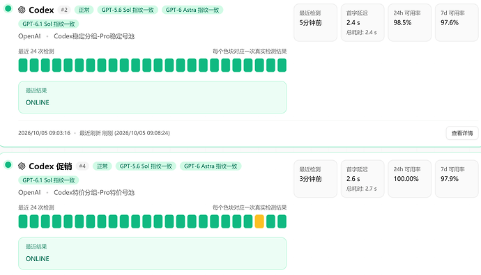Click 首字延迟 2.4 s stat box
This screenshot has height=275, width=481.
362,23
